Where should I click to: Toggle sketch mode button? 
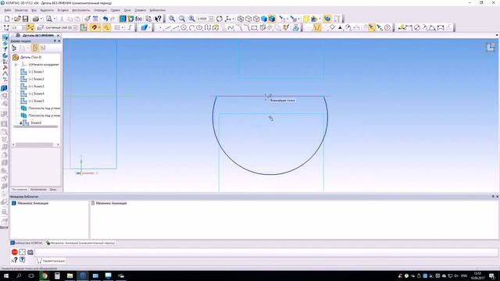[84, 28]
